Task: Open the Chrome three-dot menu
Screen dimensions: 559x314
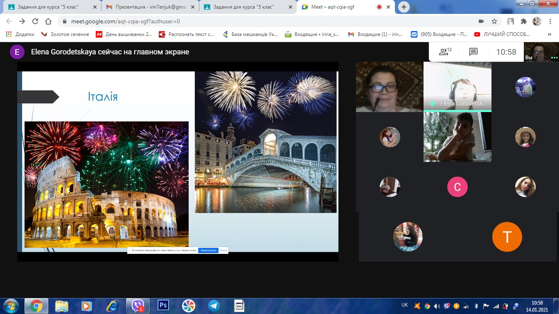Action: [x=550, y=21]
